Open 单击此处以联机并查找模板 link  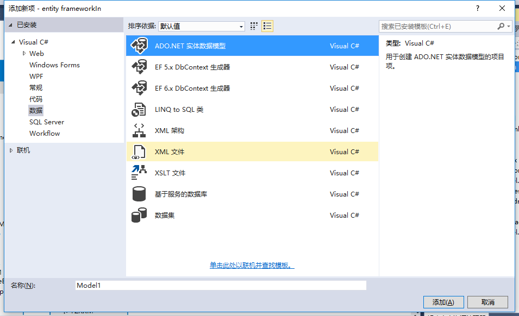(252, 265)
